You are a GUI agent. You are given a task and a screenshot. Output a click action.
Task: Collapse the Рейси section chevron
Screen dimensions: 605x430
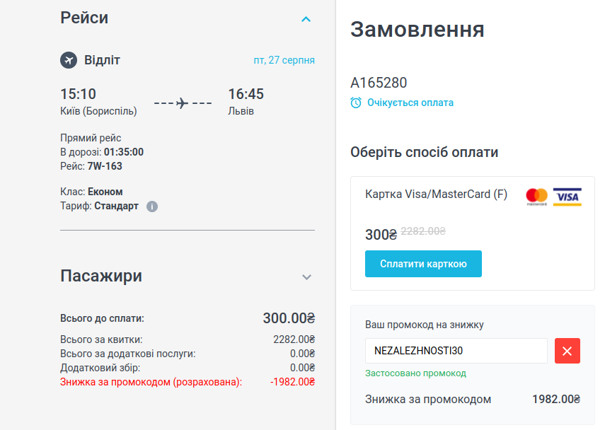[306, 19]
